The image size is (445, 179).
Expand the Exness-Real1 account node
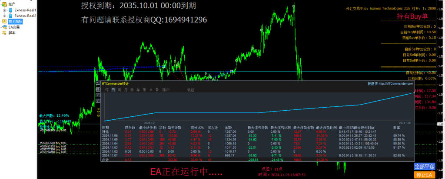pos(4,10)
